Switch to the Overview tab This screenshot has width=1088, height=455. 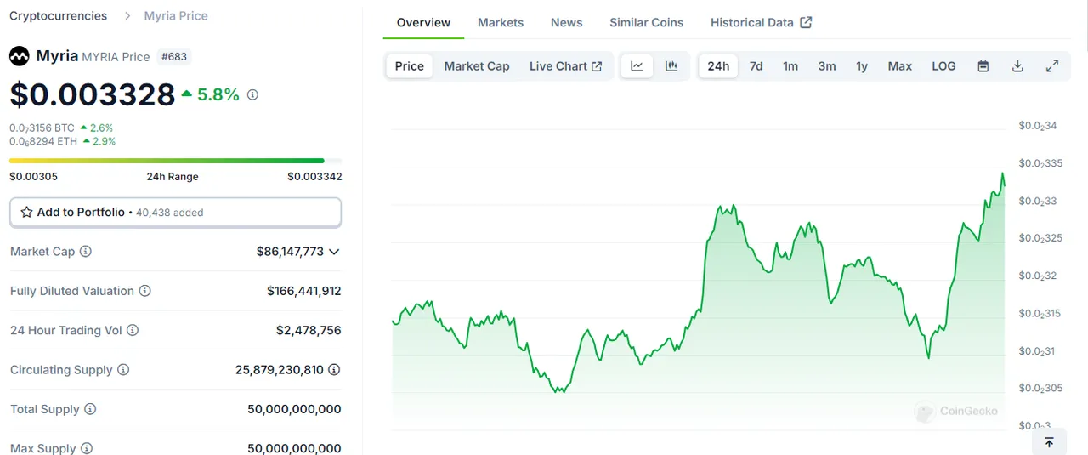click(423, 23)
